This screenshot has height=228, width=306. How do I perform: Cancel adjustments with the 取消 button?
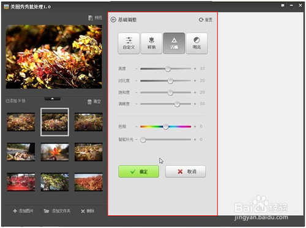(x=185, y=172)
